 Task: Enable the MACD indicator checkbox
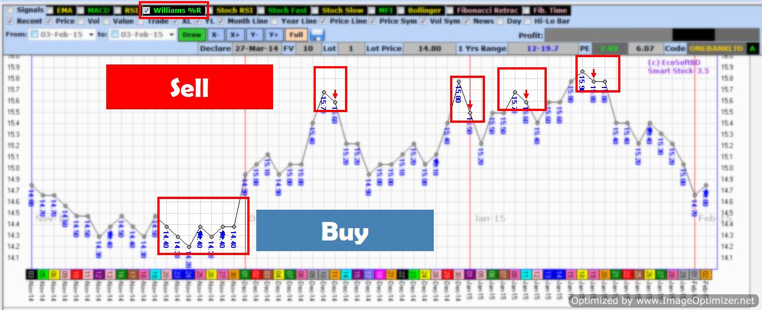(81, 10)
